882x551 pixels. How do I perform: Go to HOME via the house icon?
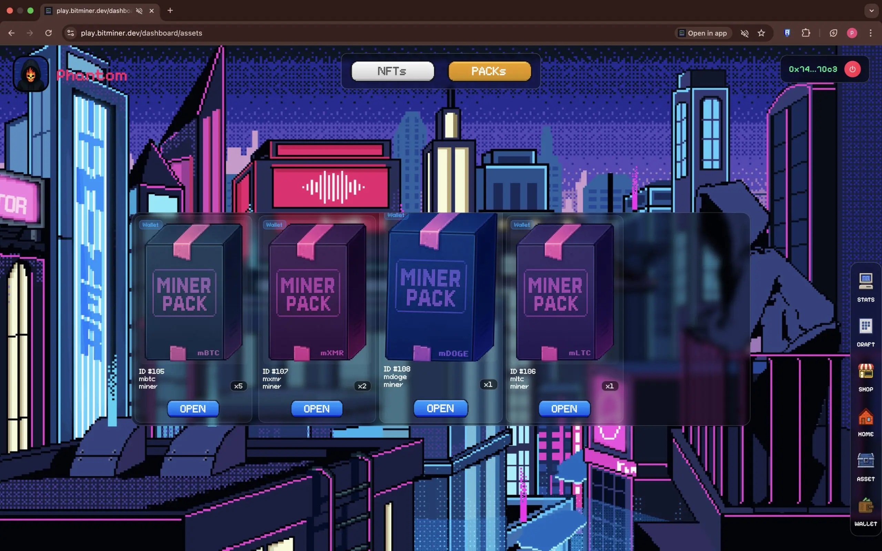point(865,421)
